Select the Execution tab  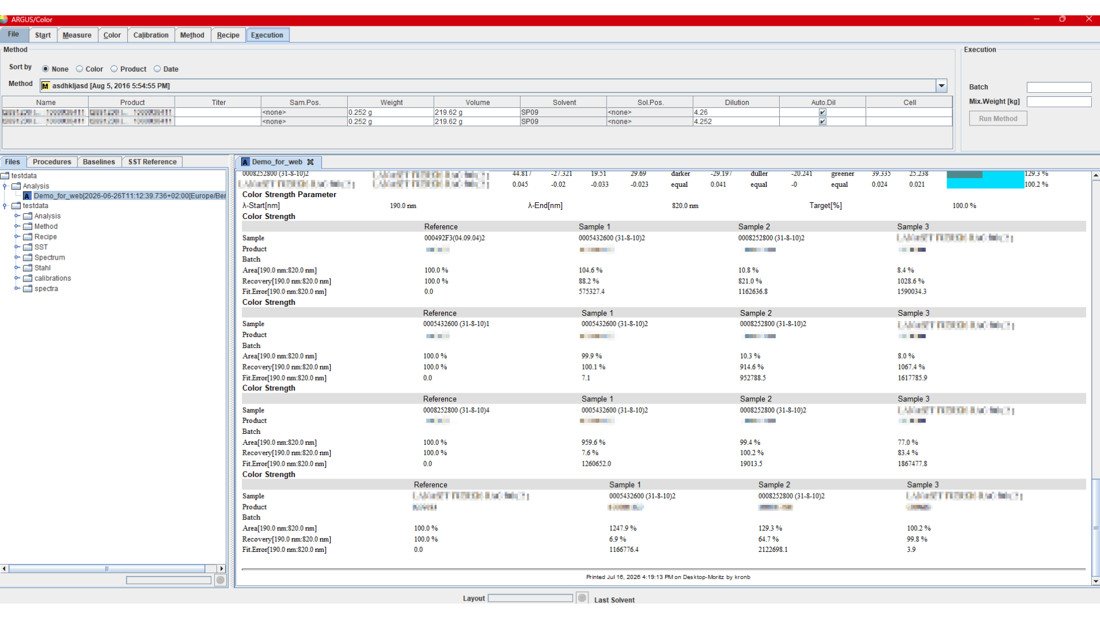[x=267, y=35]
